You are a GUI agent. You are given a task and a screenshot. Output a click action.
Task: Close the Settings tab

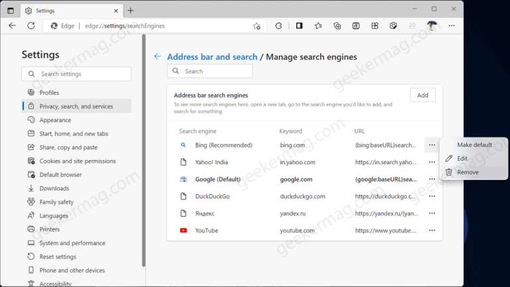116,11
